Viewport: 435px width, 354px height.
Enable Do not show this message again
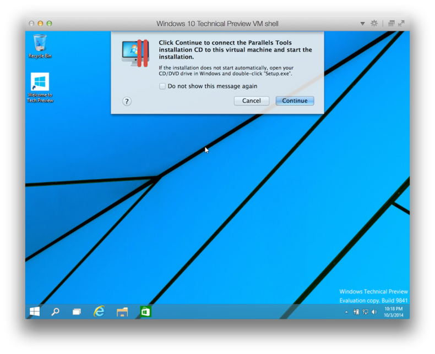tap(162, 86)
